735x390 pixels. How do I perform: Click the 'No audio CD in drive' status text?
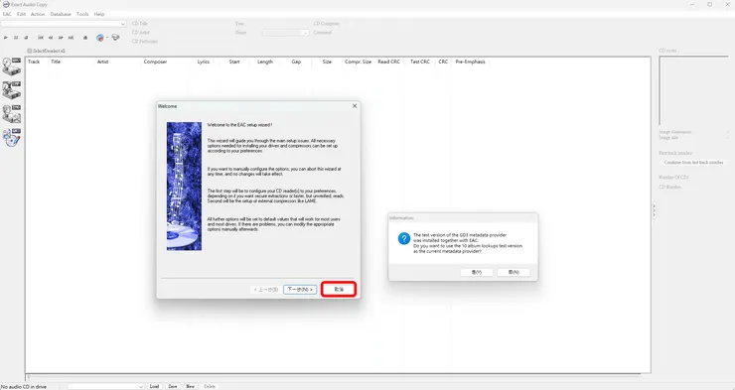pos(24,387)
